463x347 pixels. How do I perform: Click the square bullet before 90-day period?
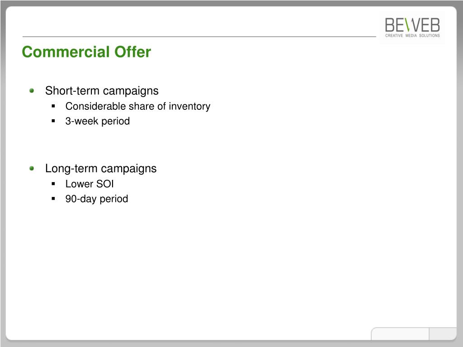(x=53, y=199)
